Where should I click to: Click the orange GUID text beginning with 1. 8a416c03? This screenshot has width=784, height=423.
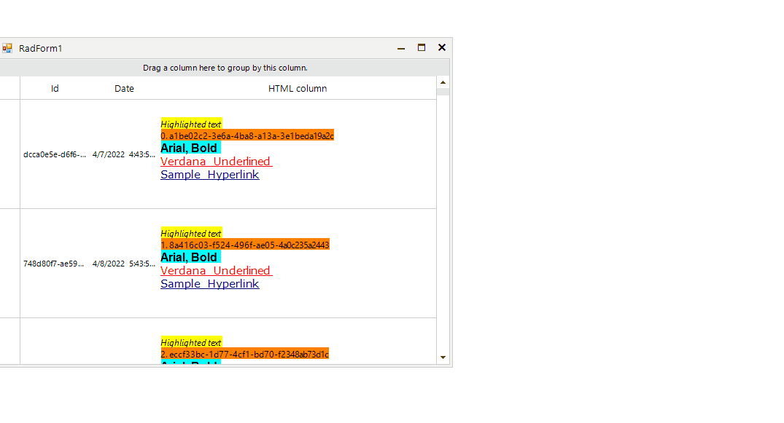(244, 245)
